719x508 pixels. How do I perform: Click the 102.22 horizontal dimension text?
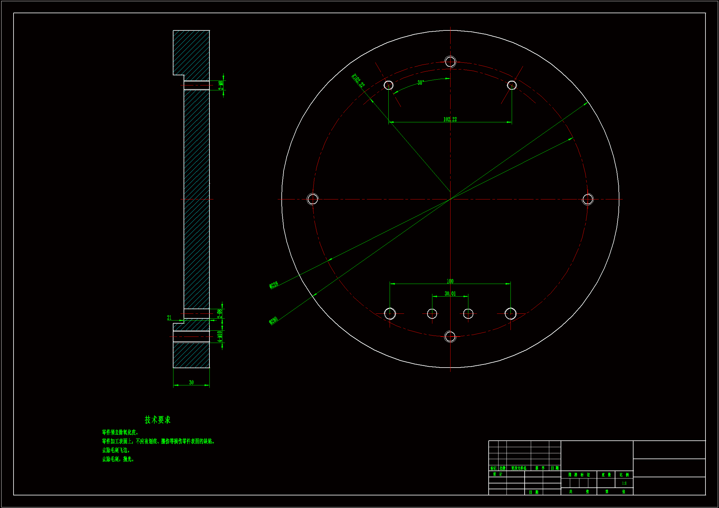450,119
